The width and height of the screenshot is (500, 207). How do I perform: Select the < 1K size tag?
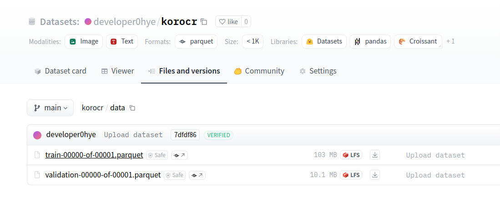click(253, 41)
